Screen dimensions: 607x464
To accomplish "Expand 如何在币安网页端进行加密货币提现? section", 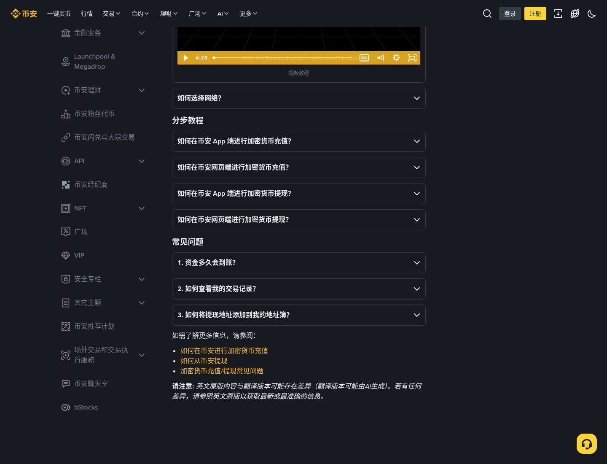I will click(x=299, y=220).
